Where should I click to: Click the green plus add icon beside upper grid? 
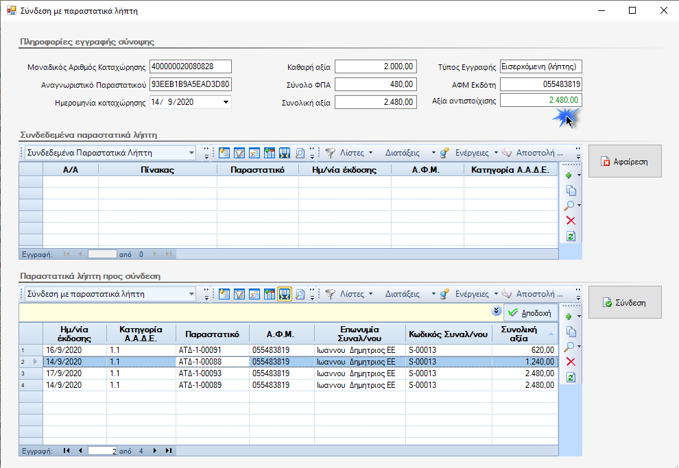click(569, 175)
